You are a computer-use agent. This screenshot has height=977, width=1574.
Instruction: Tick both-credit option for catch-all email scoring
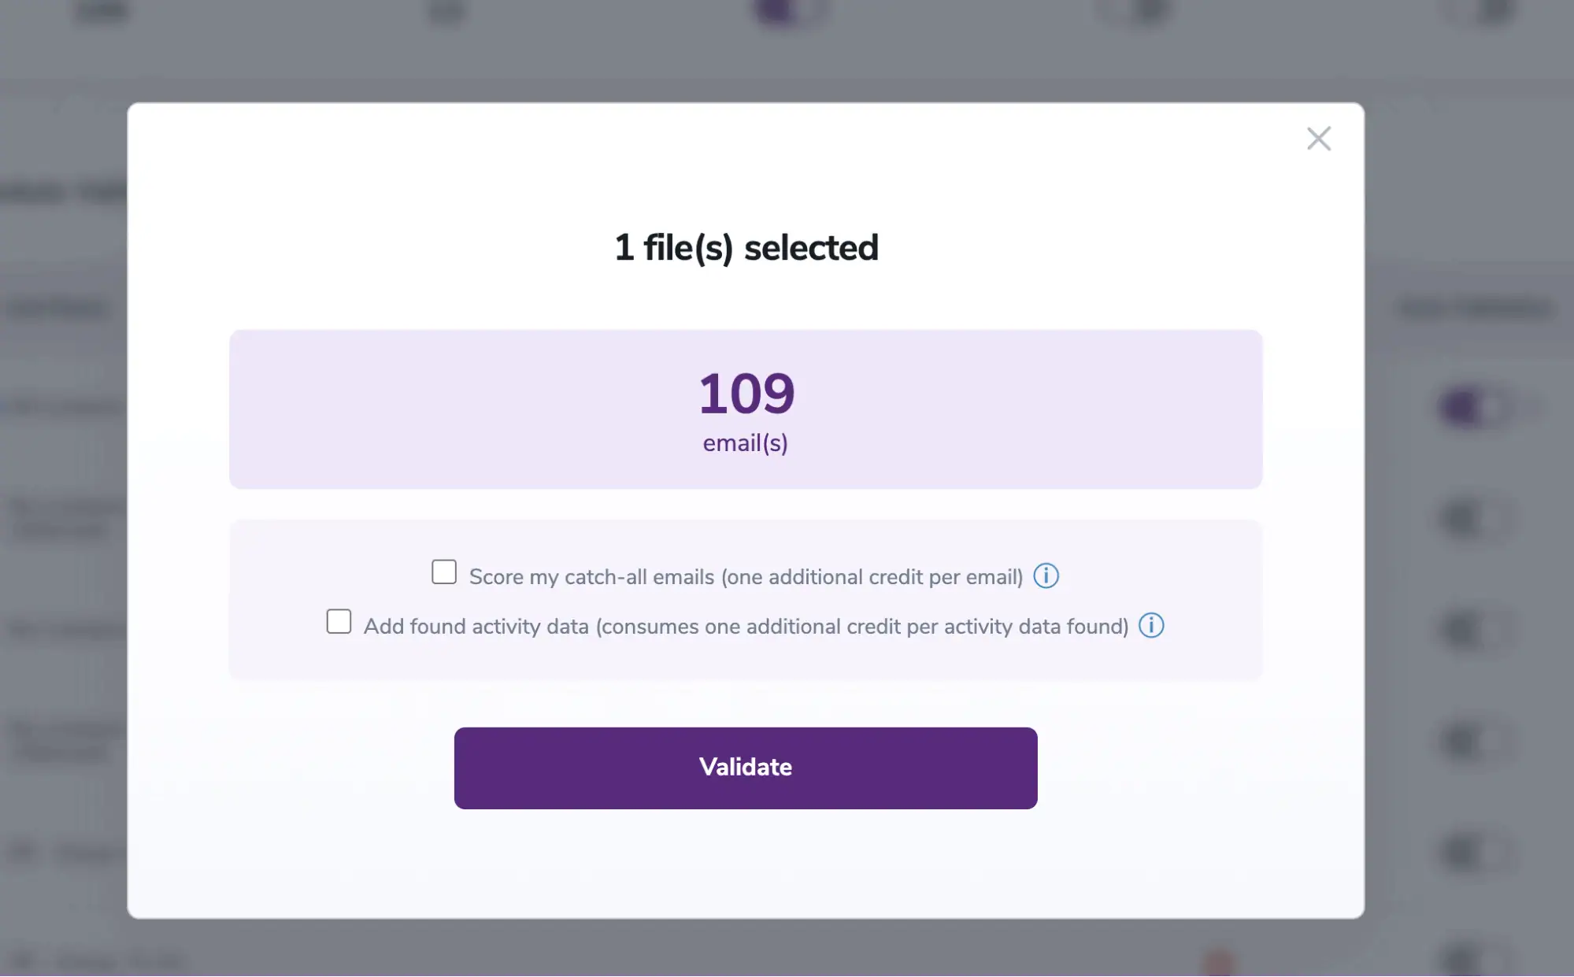click(444, 572)
